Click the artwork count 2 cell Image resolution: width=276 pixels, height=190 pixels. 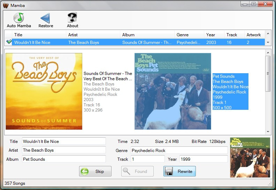[248, 42]
